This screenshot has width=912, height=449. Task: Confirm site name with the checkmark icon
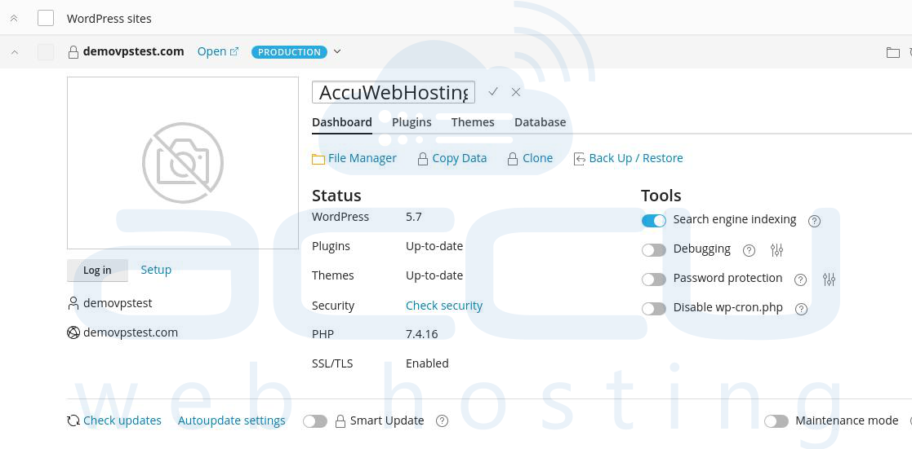(x=493, y=92)
